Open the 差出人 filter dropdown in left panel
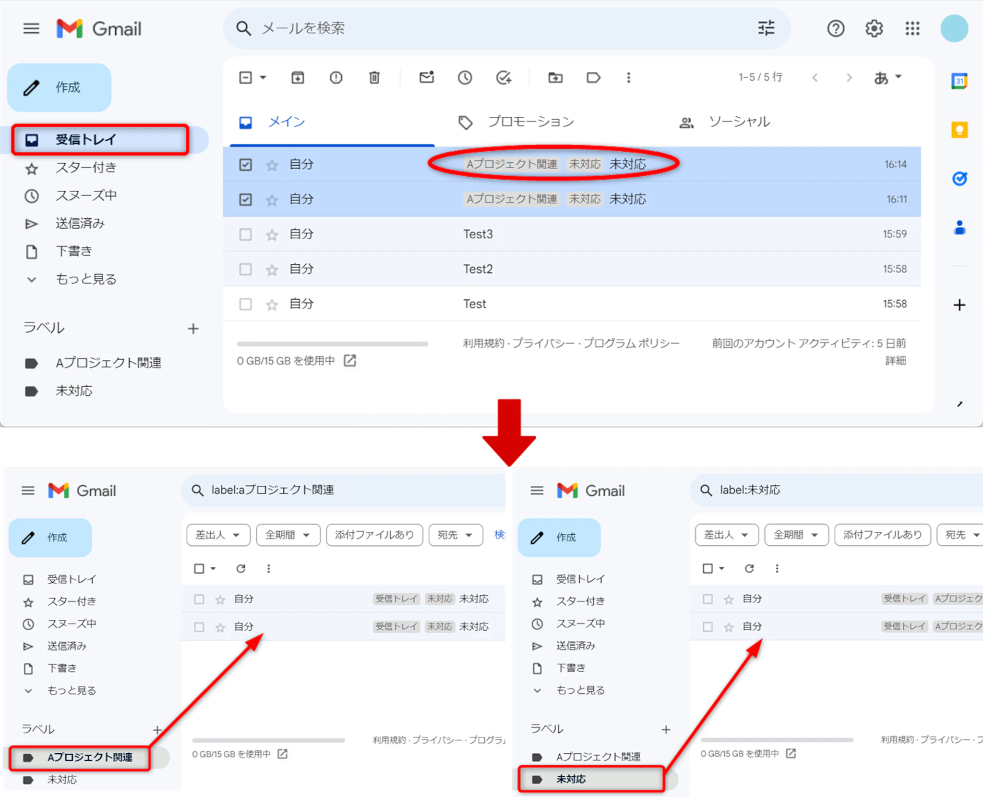983x797 pixels. (x=218, y=535)
